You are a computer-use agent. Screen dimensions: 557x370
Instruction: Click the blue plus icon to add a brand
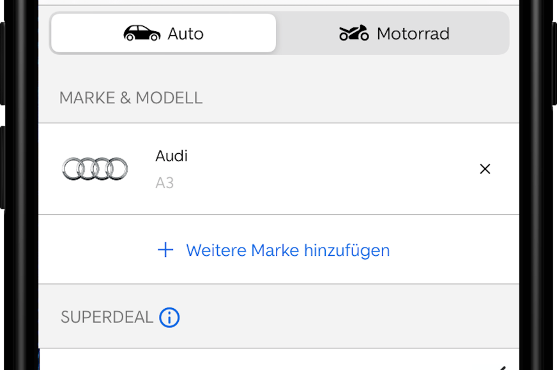point(165,249)
